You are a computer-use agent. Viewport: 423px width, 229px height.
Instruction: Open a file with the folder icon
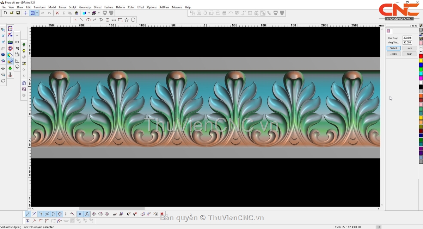[x=12, y=13]
